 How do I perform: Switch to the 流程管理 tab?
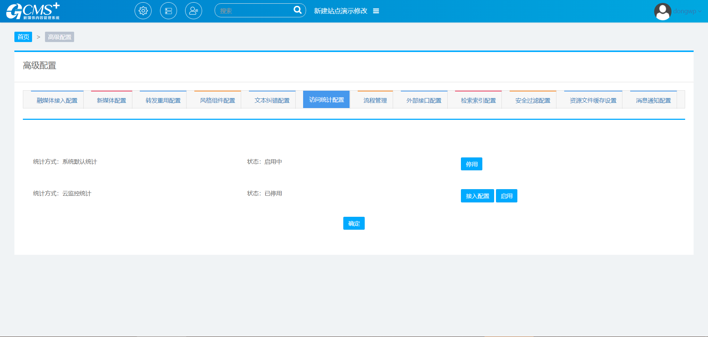coord(375,100)
